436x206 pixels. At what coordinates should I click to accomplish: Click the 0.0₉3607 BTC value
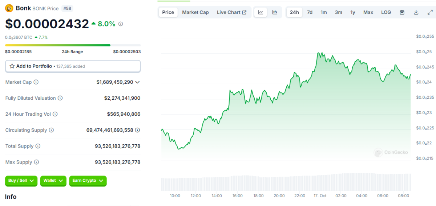pyautogui.click(x=19, y=37)
